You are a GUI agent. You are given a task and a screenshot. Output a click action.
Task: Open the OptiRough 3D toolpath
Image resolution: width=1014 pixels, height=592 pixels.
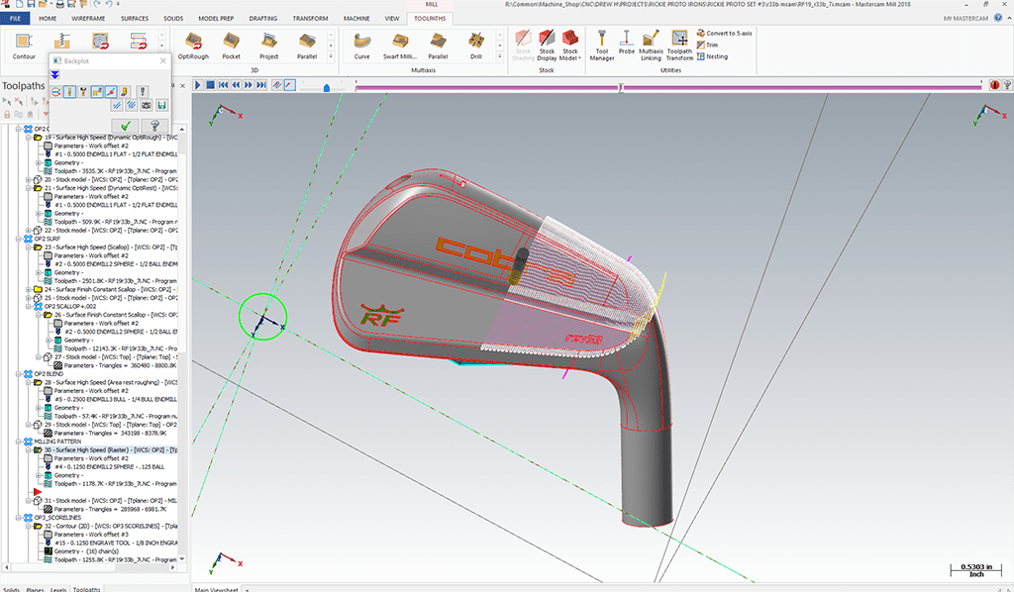tap(193, 46)
